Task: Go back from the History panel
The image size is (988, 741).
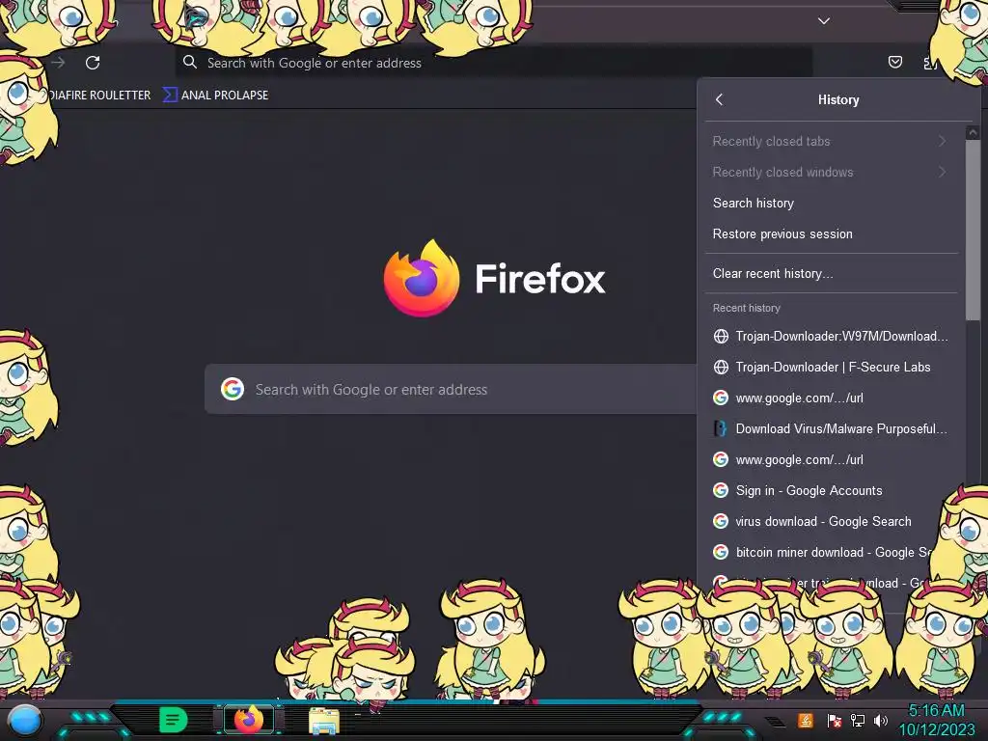Action: 720,99
